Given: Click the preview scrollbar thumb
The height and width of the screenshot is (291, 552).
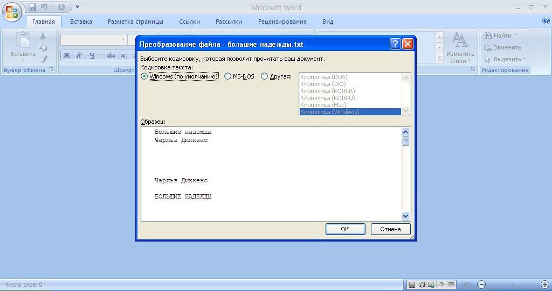Looking at the screenshot, I should pyautogui.click(x=405, y=141).
